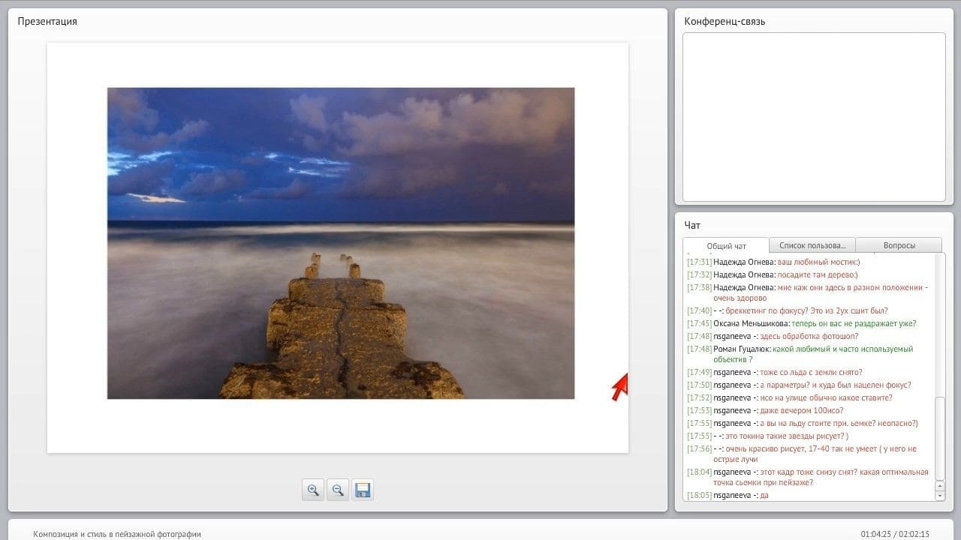The image size is (961, 540).
Task: Select message 'здесь обработка фотошоп?'
Action: pos(809,336)
